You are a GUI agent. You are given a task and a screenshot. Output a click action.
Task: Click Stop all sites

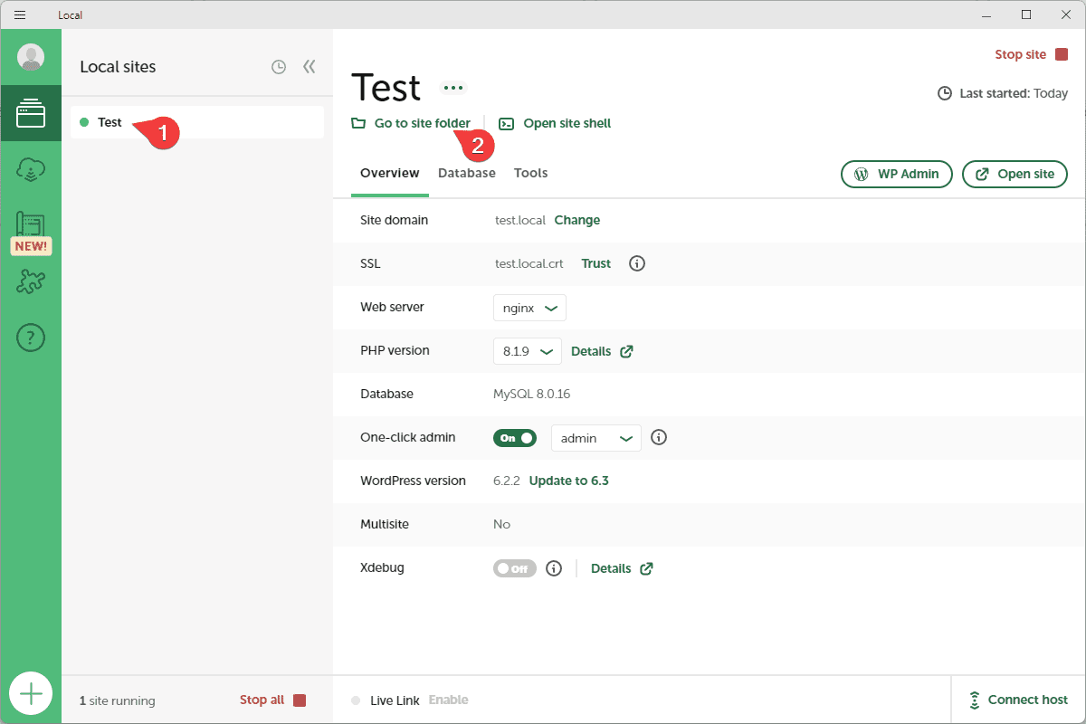273,700
